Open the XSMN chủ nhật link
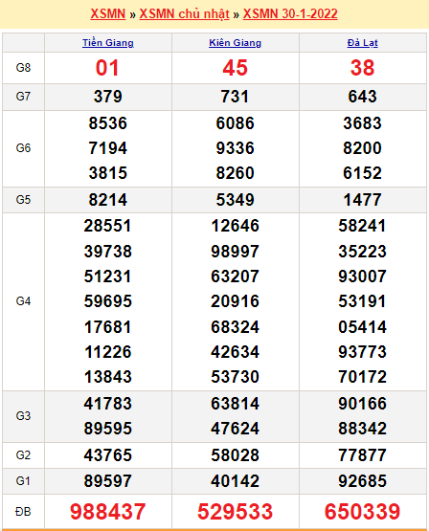The image size is (429, 531). pyautogui.click(x=185, y=14)
